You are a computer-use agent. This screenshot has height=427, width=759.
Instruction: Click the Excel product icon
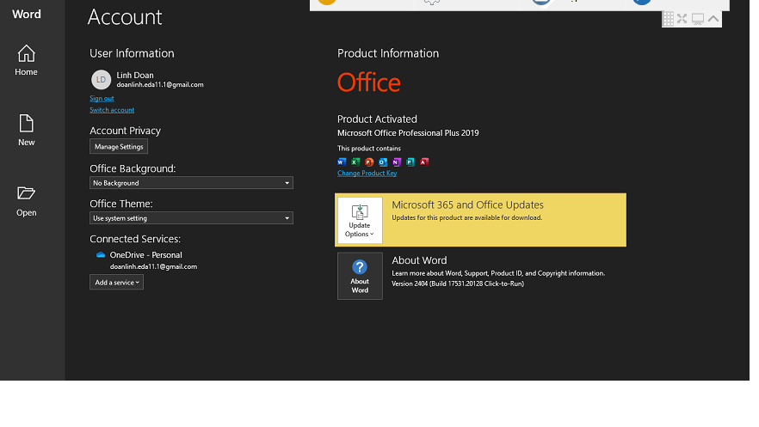coord(355,162)
